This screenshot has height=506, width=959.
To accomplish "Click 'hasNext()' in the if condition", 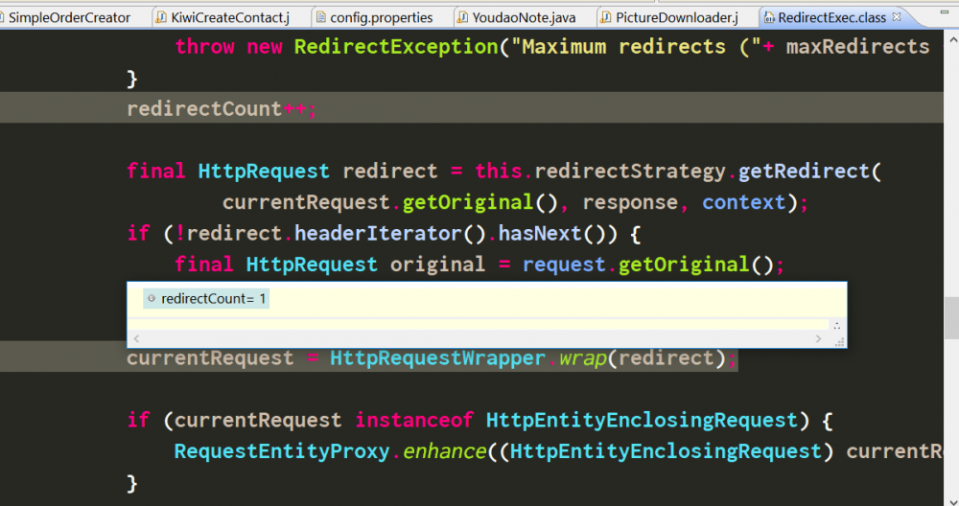I will pyautogui.click(x=551, y=234).
